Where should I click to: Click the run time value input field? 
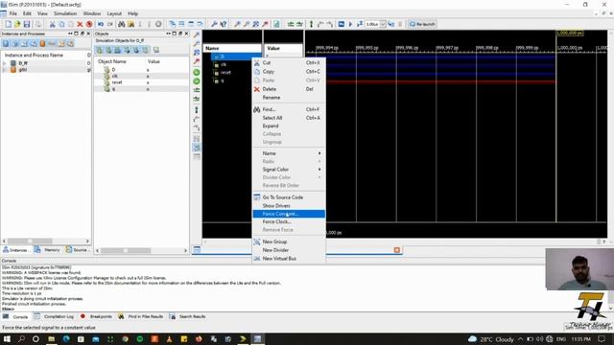tap(372, 24)
